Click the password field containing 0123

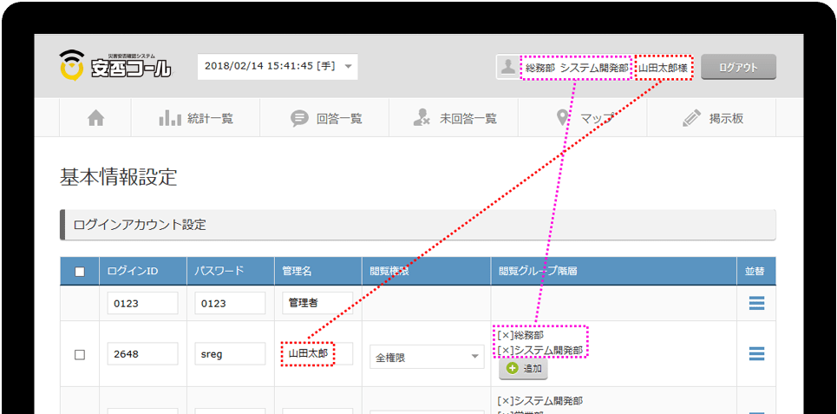tap(230, 303)
